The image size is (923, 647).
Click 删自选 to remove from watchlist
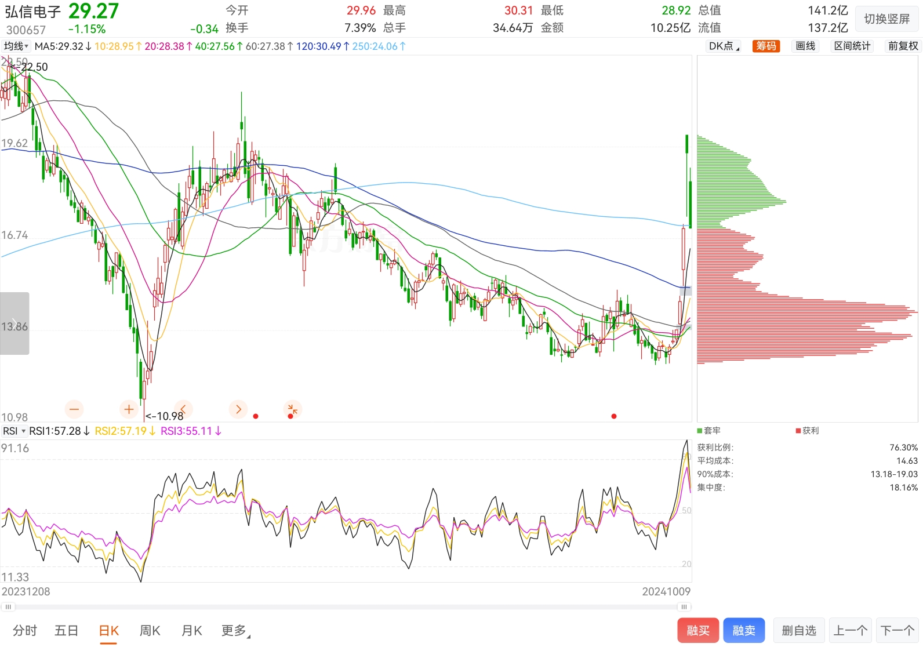[x=799, y=631]
